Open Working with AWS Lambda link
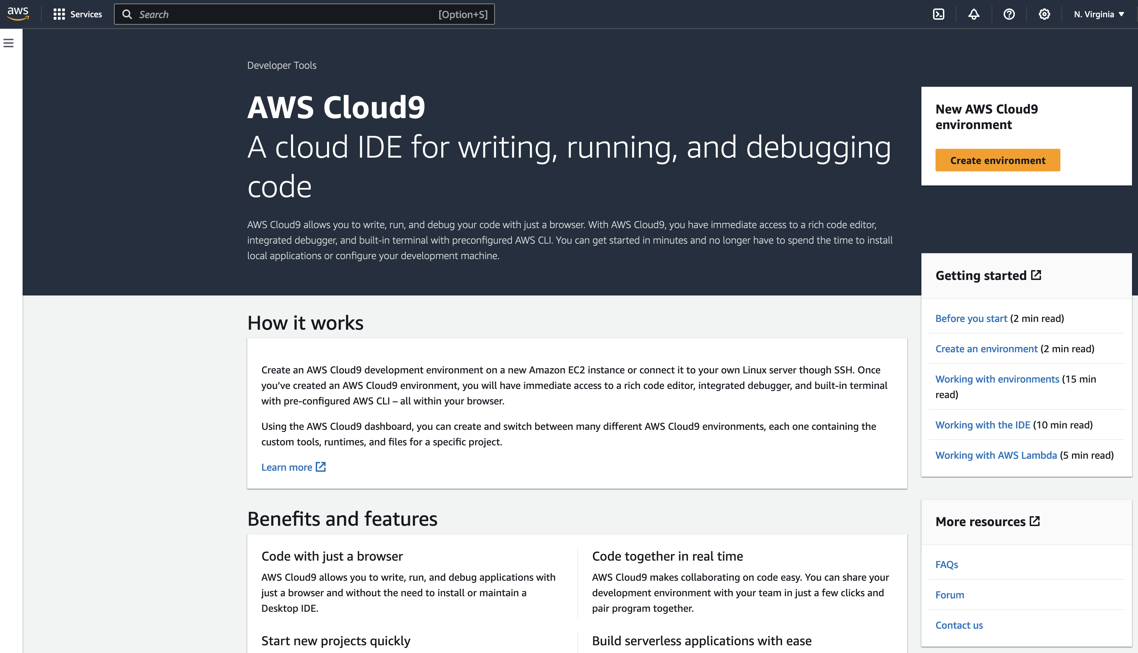 pyautogui.click(x=996, y=455)
